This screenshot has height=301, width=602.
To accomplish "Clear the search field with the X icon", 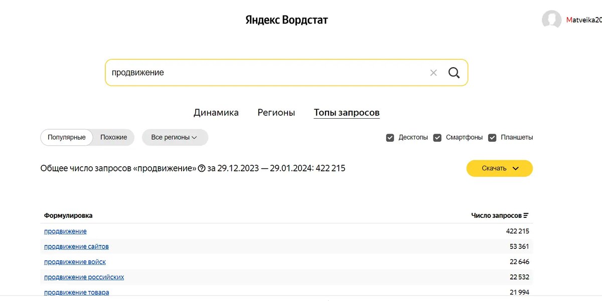I will [x=433, y=73].
